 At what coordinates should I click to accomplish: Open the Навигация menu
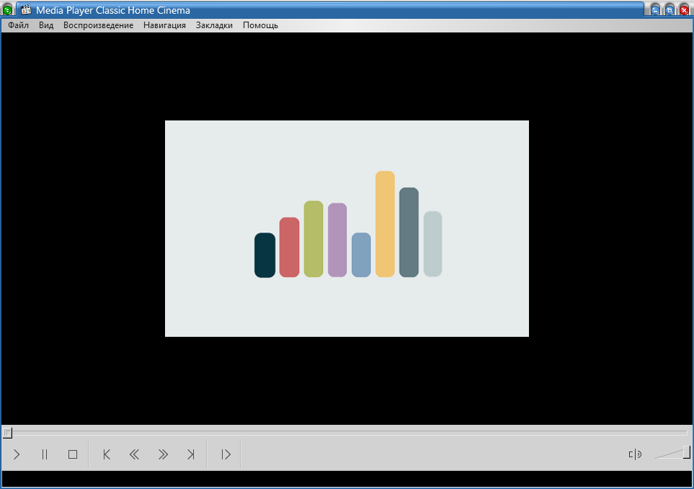coord(164,25)
